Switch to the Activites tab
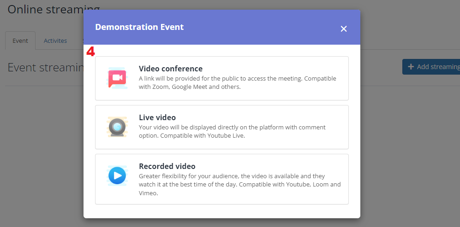Image resolution: width=460 pixels, height=227 pixels. 55,41
